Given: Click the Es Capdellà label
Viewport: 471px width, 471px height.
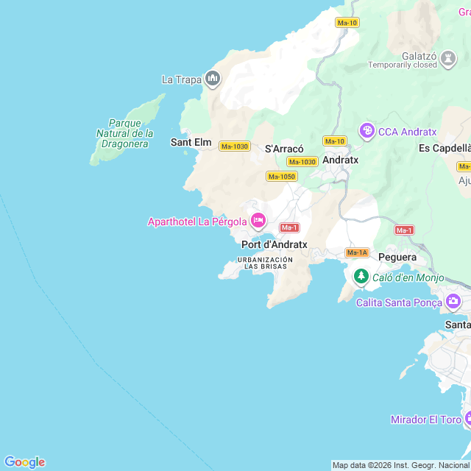Looking at the screenshot, I should (x=445, y=148).
